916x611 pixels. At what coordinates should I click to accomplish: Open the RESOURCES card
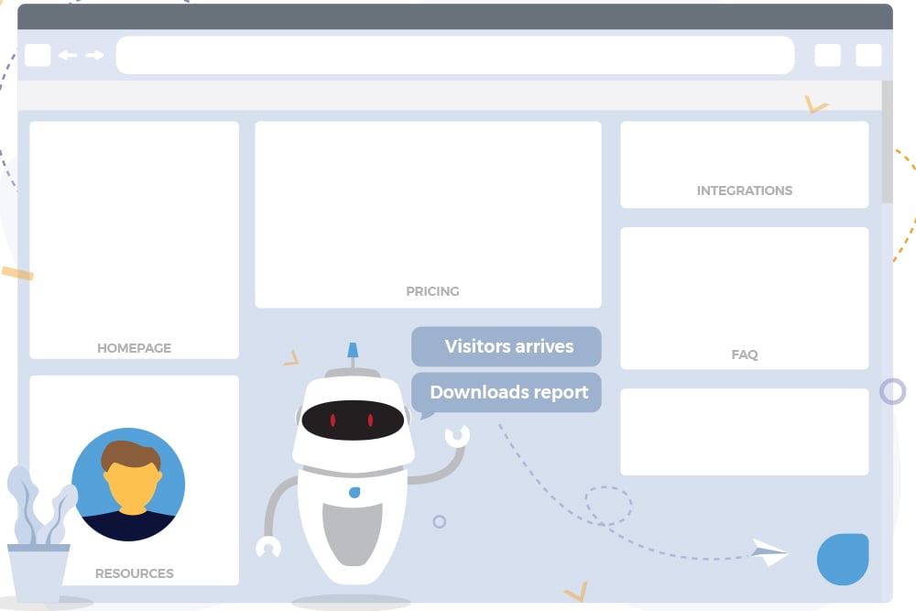pos(135,480)
